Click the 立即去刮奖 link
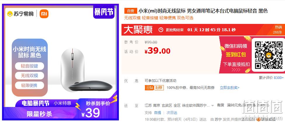The width and height of the screenshot is (285, 123). pos(230,88)
